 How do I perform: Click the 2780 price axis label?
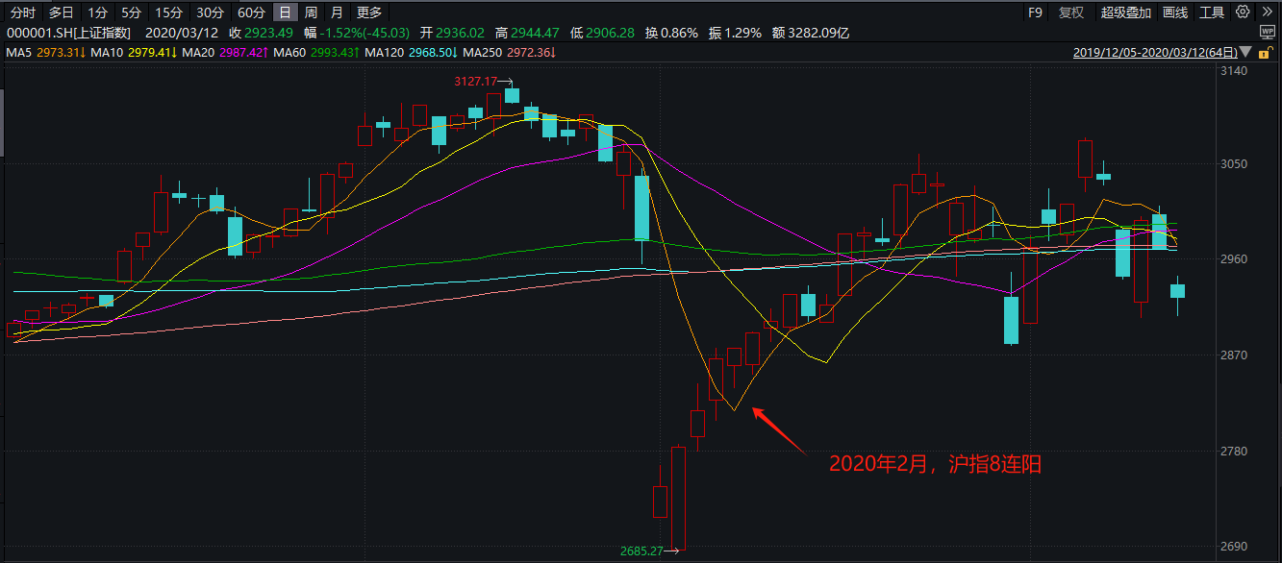pos(1235,451)
